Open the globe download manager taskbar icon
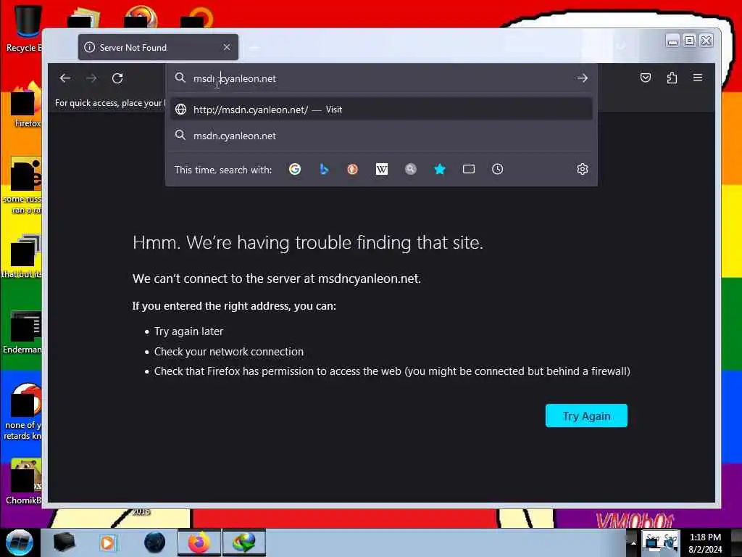The image size is (742, 557). pos(243,542)
